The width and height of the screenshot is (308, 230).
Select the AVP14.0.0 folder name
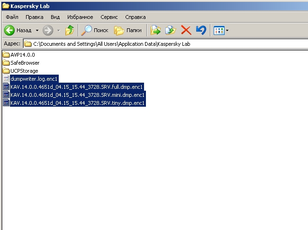click(23, 55)
